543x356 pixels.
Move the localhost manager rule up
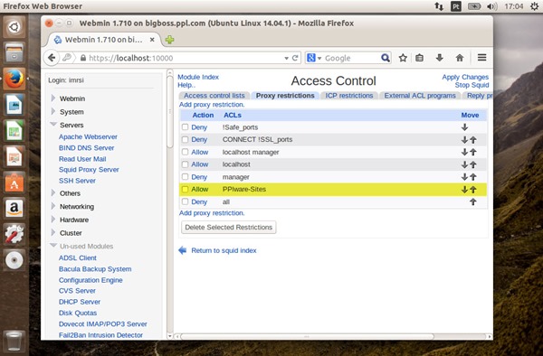pos(473,152)
